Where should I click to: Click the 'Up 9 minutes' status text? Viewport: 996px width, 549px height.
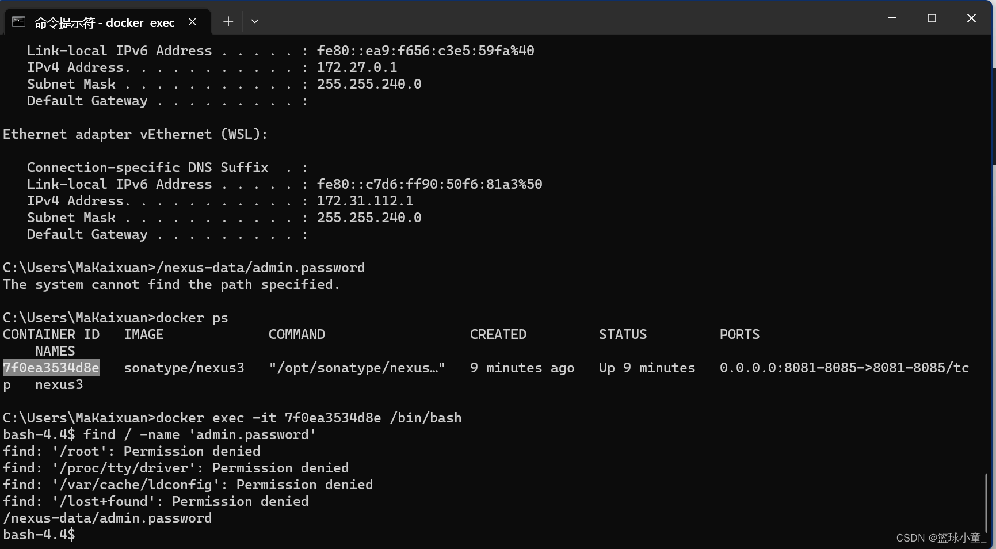pyautogui.click(x=647, y=368)
